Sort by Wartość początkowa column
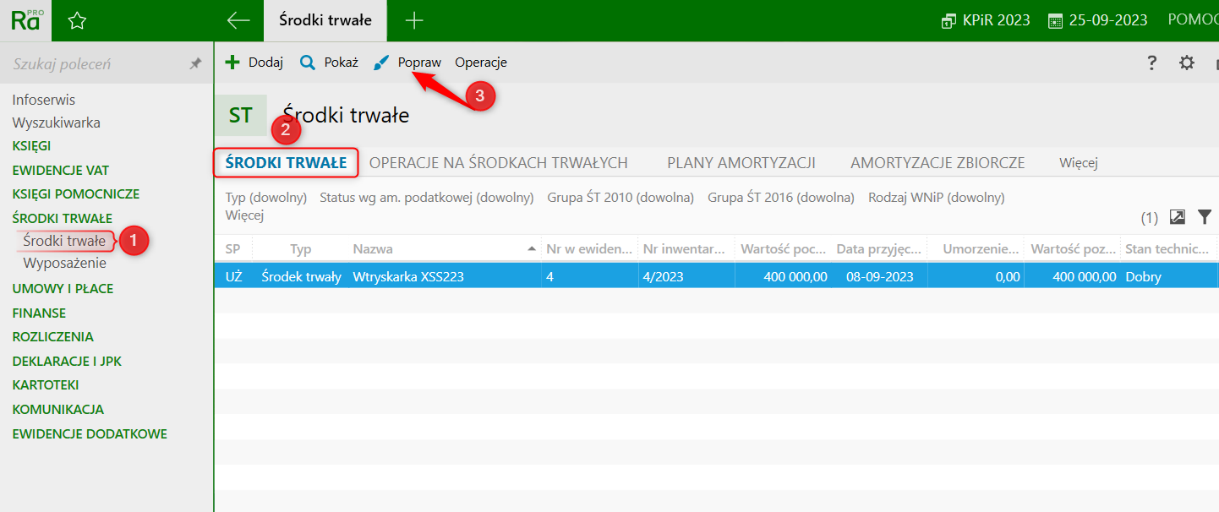 [x=783, y=248]
